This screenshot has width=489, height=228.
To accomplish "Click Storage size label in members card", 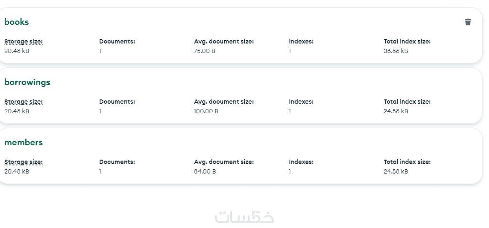I will pos(23,162).
